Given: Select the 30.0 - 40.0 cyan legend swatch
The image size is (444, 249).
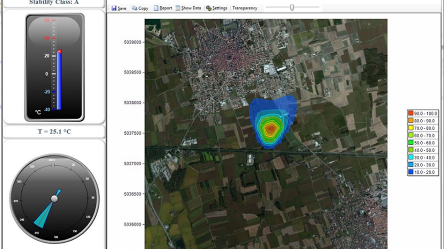Looking at the screenshot, I should (410, 157).
